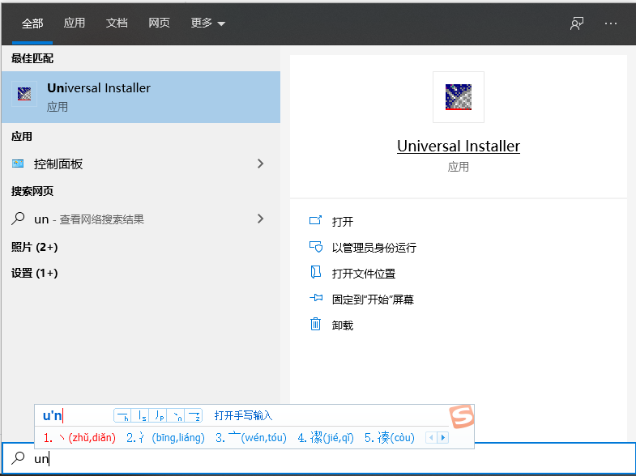Image resolution: width=636 pixels, height=476 pixels.
Task: Click the u'n composition text in IME
Action: (x=53, y=415)
